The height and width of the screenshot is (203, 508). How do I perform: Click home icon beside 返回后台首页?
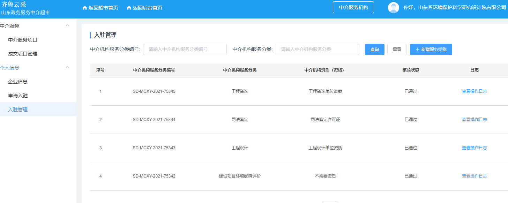[x=129, y=8]
